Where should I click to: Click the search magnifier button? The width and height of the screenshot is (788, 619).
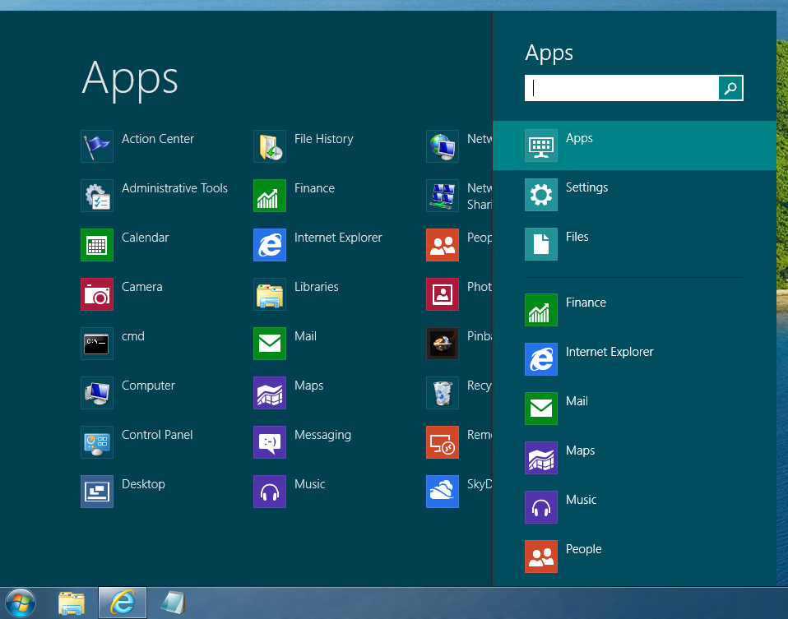[730, 88]
